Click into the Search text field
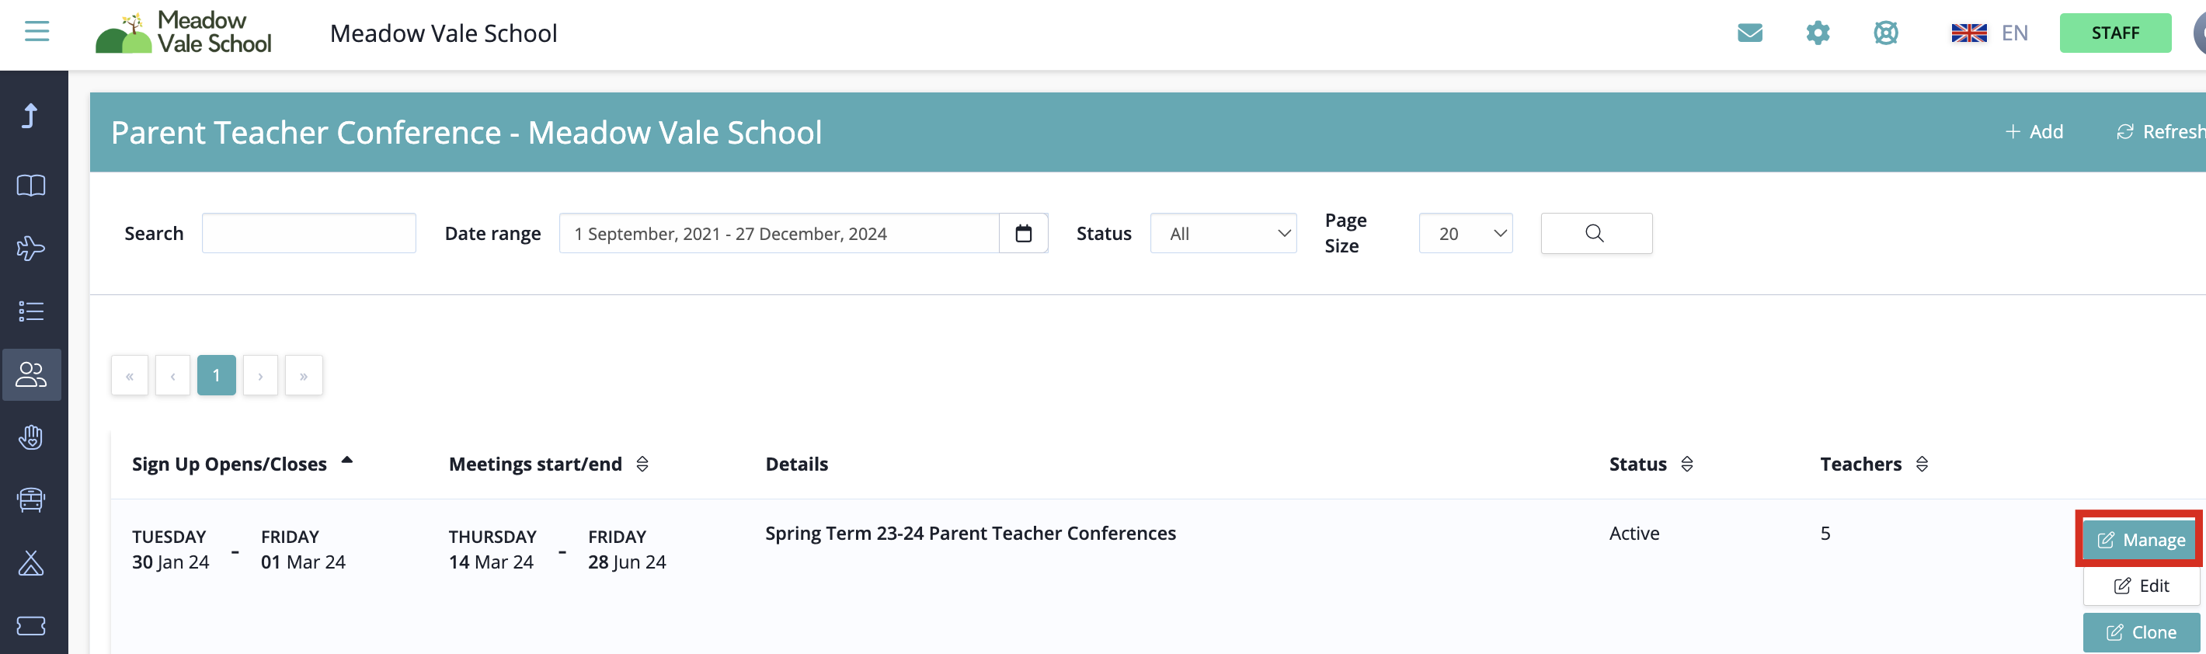The image size is (2206, 654). click(x=308, y=234)
